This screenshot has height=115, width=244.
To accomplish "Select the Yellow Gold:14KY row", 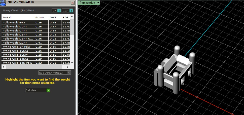I will point(36,30).
